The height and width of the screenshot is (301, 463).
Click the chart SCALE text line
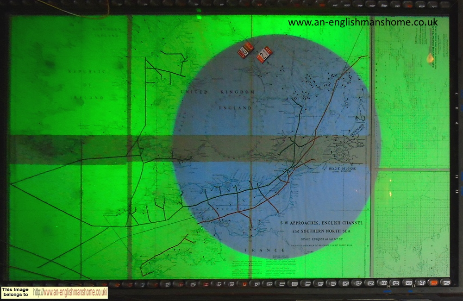click(x=322, y=239)
